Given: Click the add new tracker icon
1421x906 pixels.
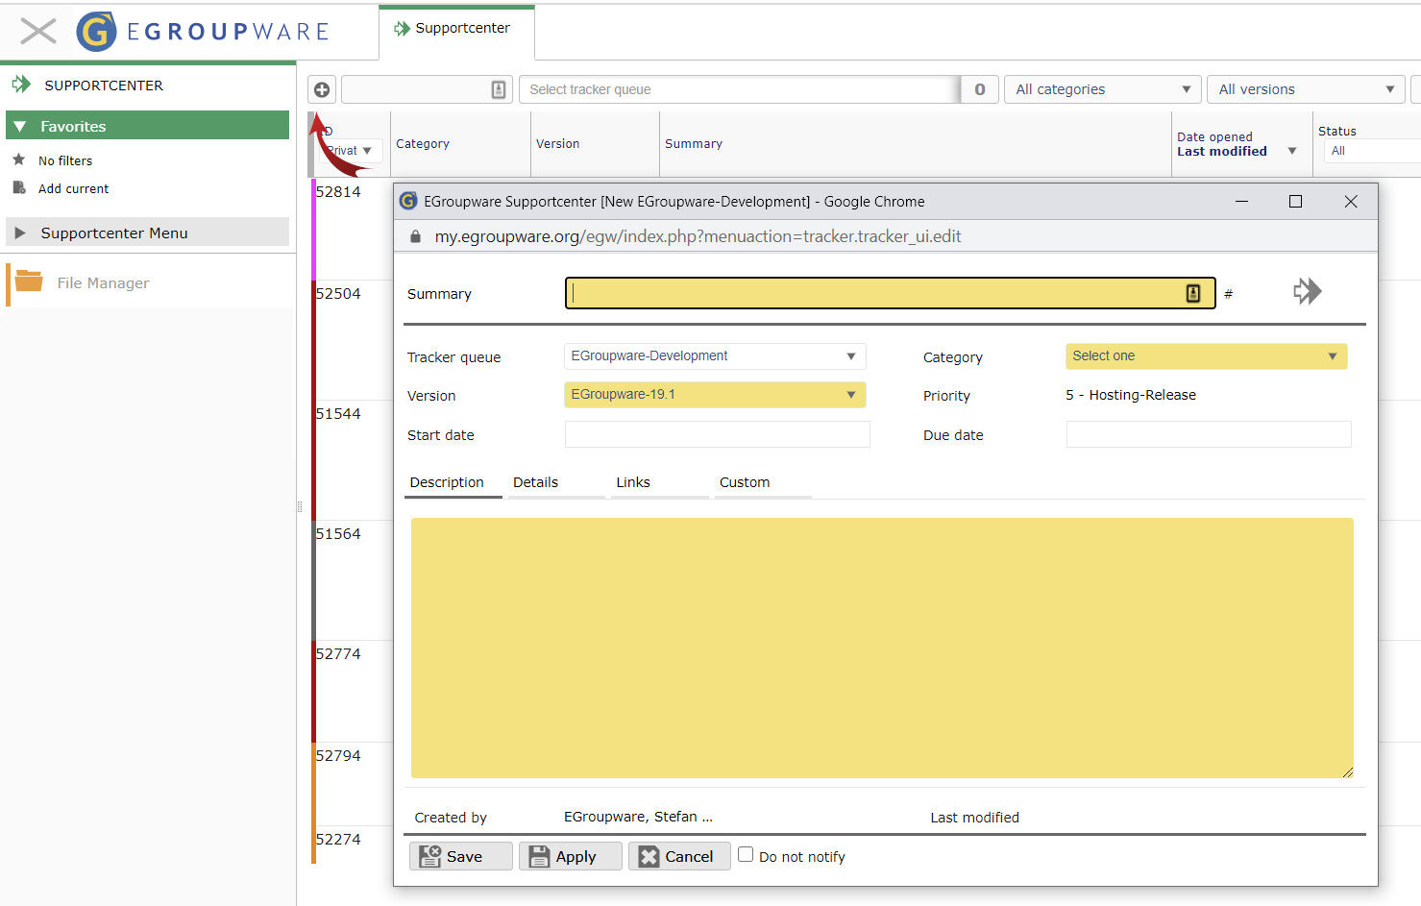Looking at the screenshot, I should [321, 88].
